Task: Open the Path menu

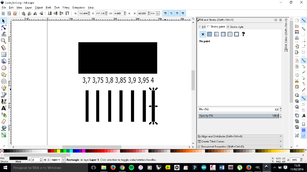Action: click(48, 7)
